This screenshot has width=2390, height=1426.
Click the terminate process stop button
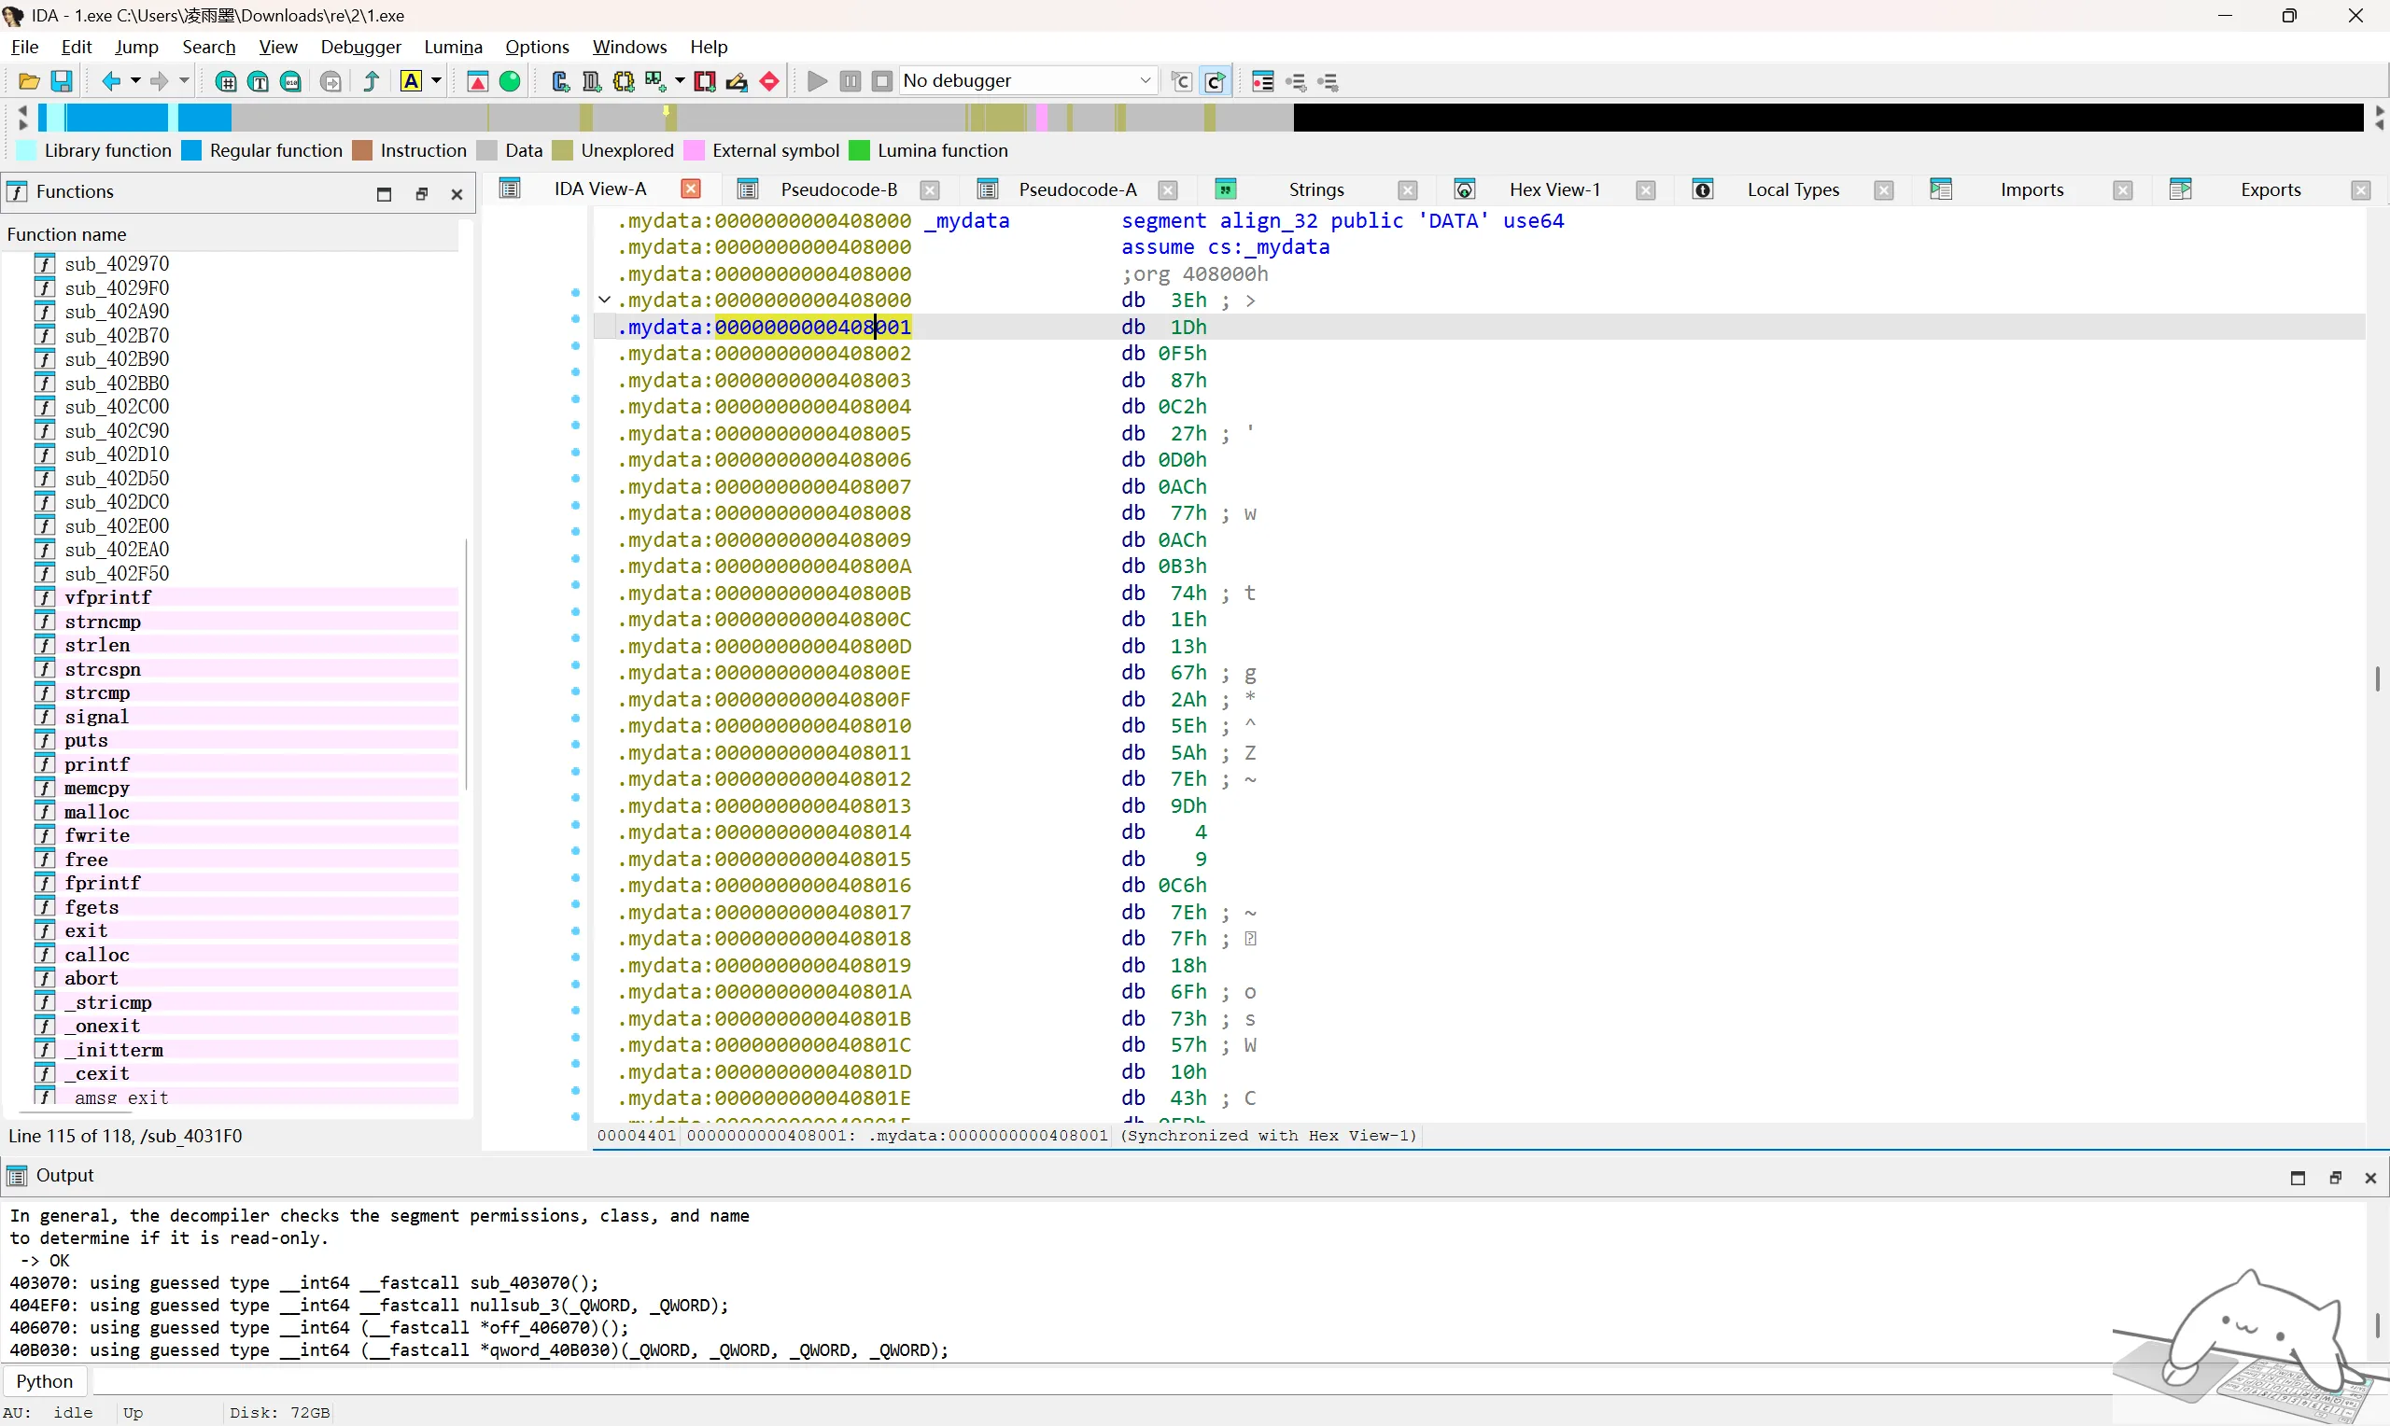pyautogui.click(x=882, y=82)
